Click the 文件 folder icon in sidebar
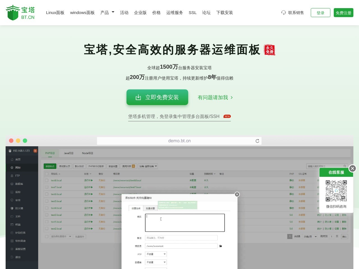Image resolution: width=359 pixels, height=269 pixels. (12, 216)
